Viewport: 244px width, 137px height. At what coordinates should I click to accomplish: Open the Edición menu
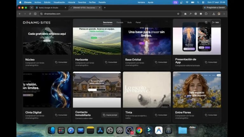[47, 2]
